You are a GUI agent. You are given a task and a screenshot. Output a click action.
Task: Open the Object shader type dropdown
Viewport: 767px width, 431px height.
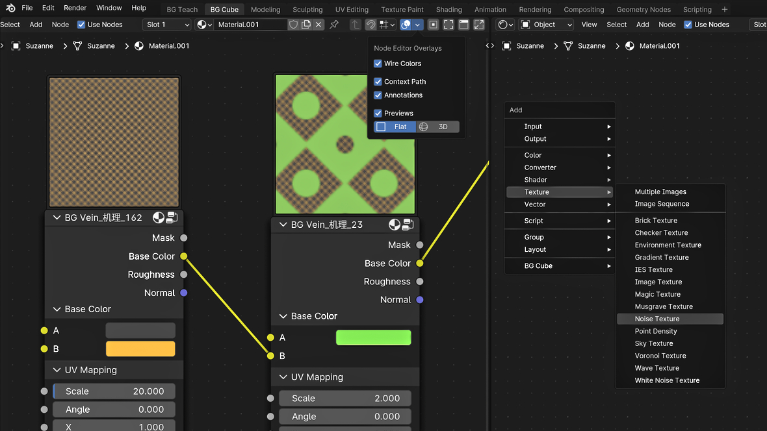click(x=546, y=25)
